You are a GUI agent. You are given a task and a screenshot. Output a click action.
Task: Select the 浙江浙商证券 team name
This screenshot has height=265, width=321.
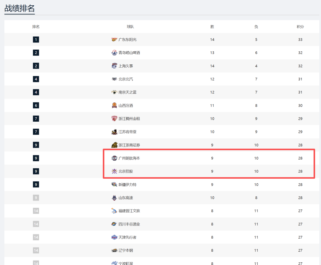tap(129, 145)
